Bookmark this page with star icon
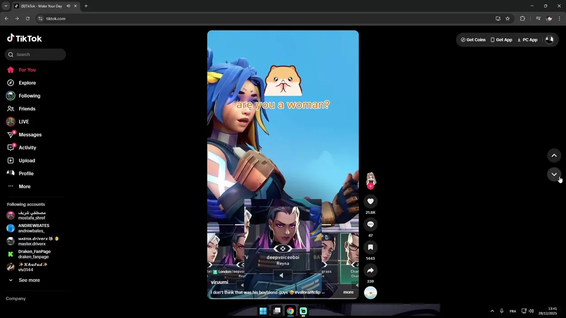 click(x=508, y=19)
